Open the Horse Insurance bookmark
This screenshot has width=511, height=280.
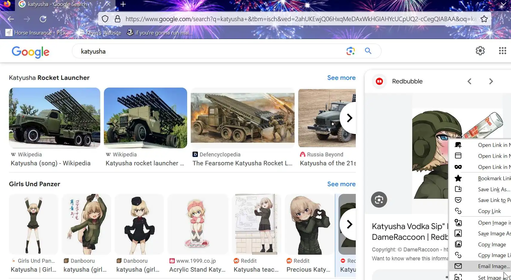[39, 33]
